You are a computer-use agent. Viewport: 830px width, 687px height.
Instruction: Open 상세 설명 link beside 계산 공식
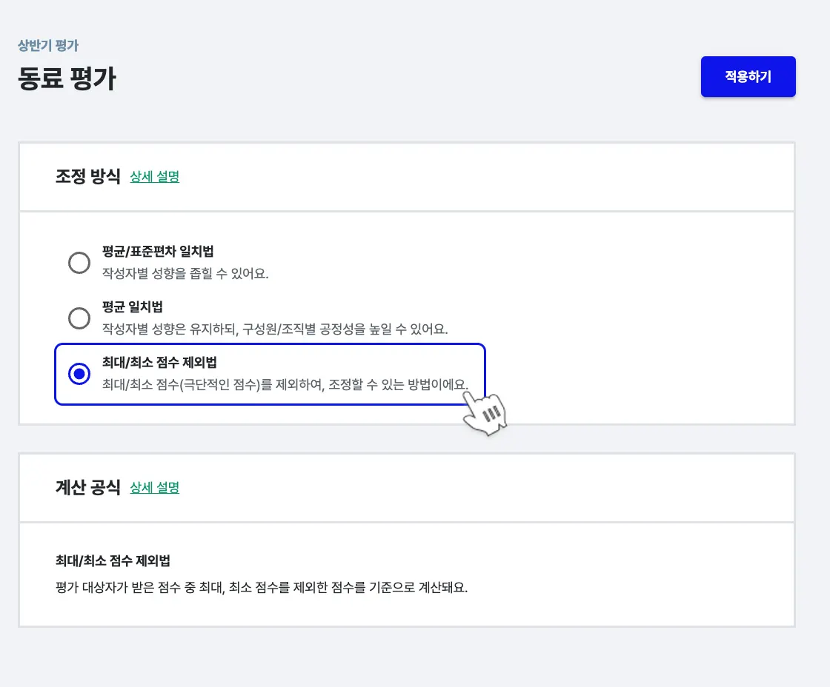point(155,488)
